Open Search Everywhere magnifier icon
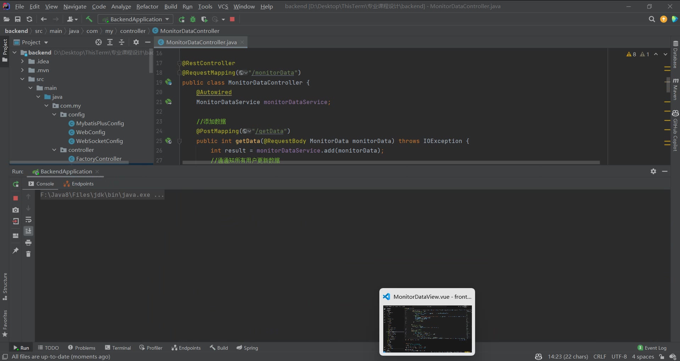This screenshot has height=361, width=680. click(x=652, y=19)
